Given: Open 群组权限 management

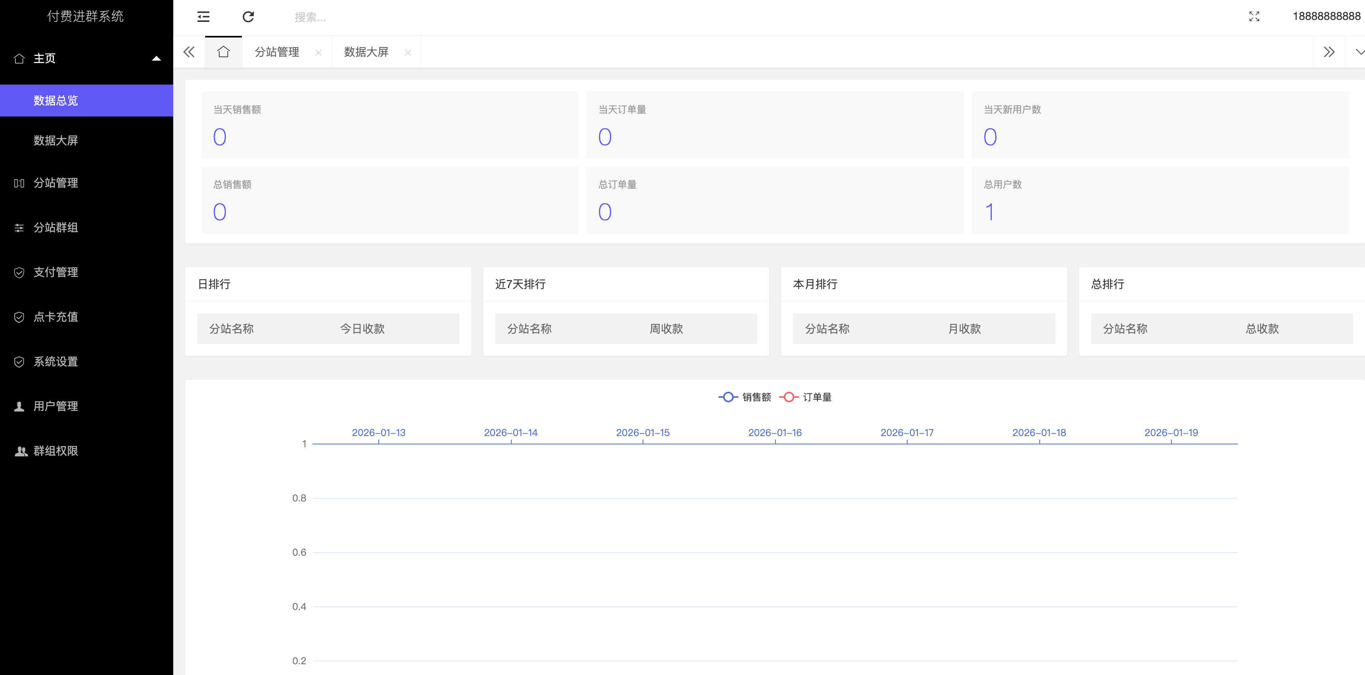Looking at the screenshot, I should pos(55,451).
